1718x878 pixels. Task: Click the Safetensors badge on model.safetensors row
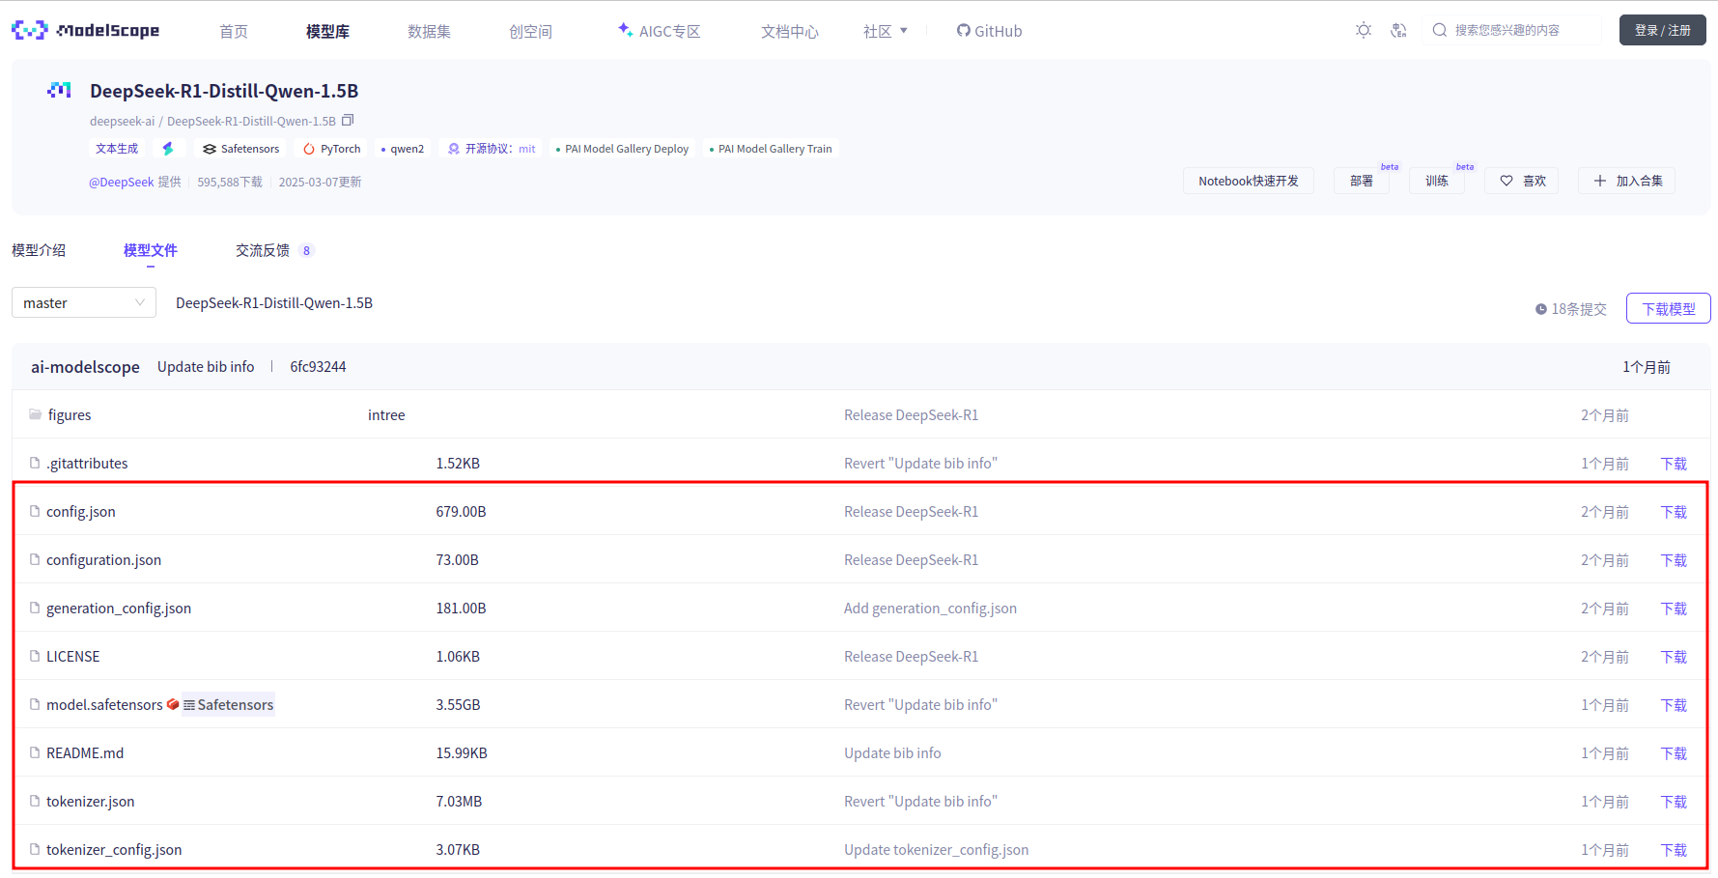click(x=229, y=704)
